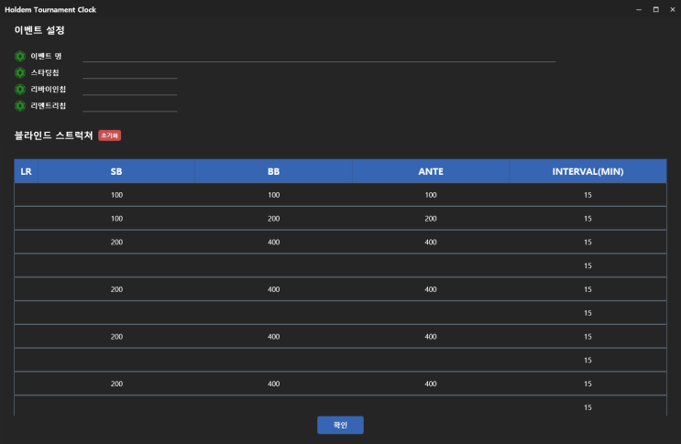The width and height of the screenshot is (681, 444).
Task: Click the 블라인드 스트럭처 section heading
Action: pyautogui.click(x=54, y=135)
